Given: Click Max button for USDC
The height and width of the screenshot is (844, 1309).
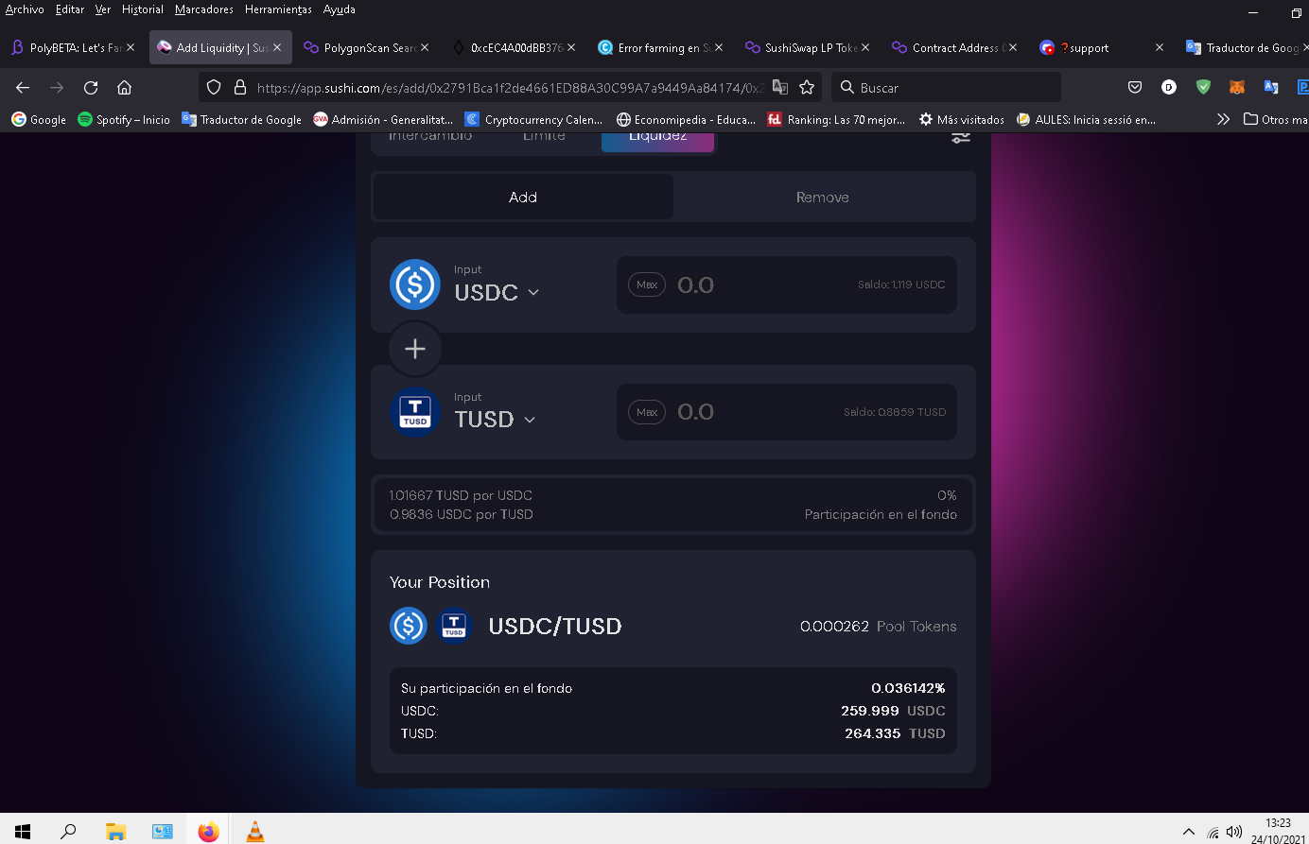Looking at the screenshot, I should tap(647, 284).
